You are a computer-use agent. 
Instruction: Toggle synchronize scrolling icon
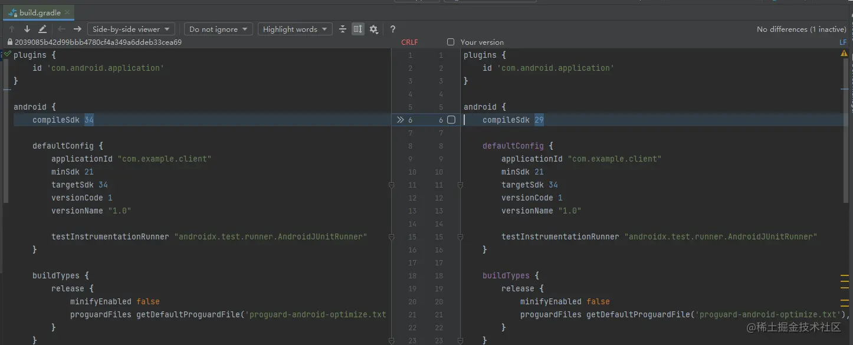coord(358,29)
